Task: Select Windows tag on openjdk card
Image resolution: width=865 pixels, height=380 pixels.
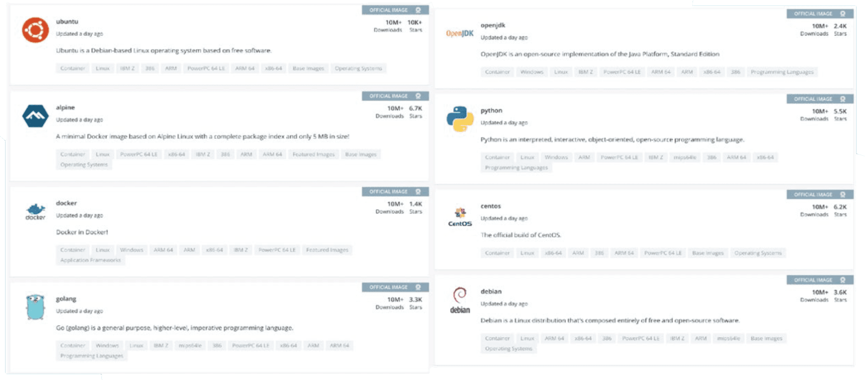Action: (x=531, y=72)
